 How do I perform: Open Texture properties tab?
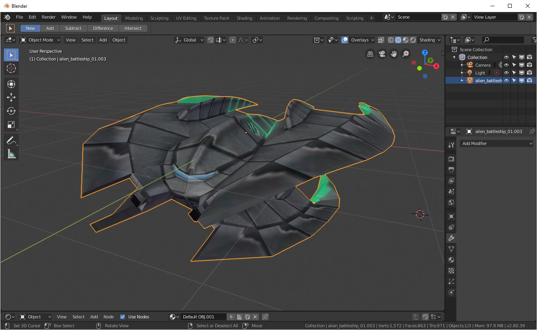click(451, 271)
